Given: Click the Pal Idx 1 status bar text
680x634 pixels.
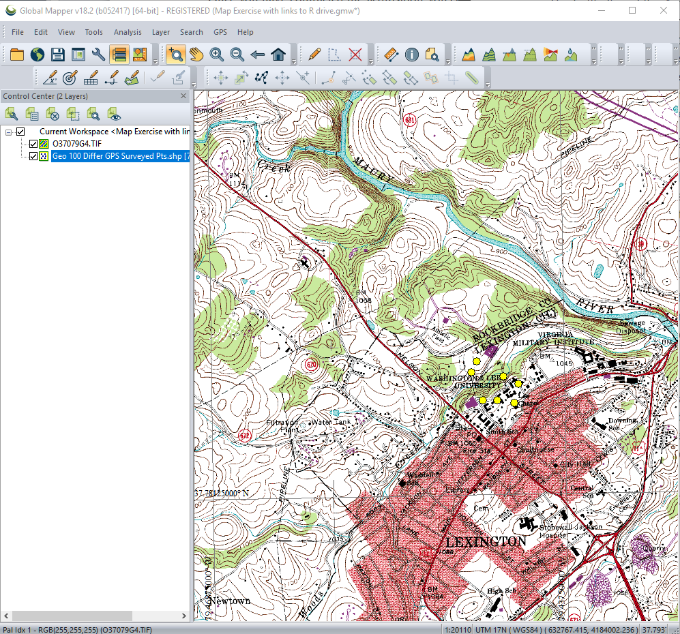Looking at the screenshot, I should click(77, 630).
